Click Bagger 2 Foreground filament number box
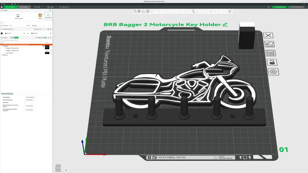The width and height of the screenshot is (308, 173). (47, 51)
